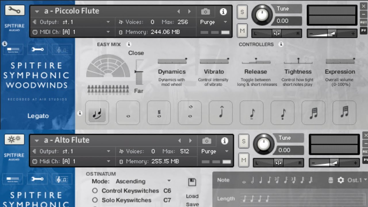
Task: Toggle PV button on Piccolo Flute
Action: point(364,30)
